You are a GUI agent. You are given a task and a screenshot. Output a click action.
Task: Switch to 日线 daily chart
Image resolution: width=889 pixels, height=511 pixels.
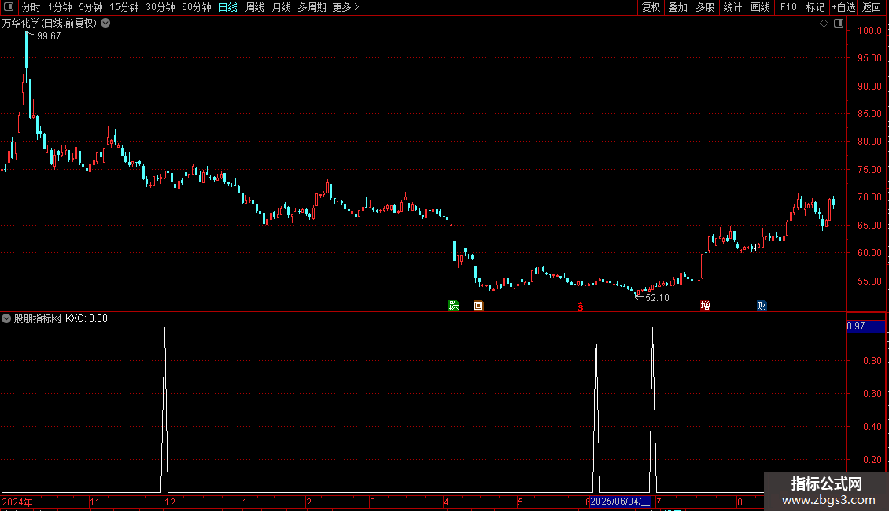point(228,7)
